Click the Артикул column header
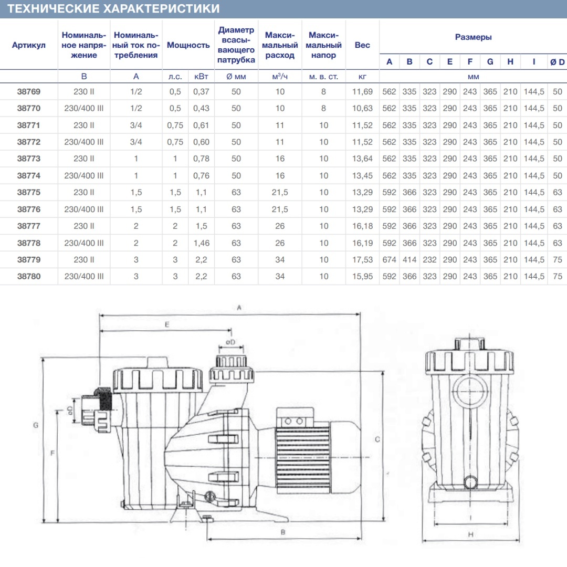This screenshot has width=567, height=567. (28, 45)
